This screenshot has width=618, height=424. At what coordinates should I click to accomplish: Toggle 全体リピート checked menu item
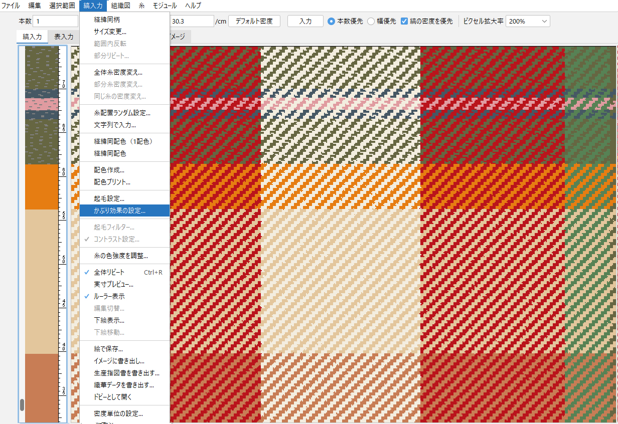click(109, 272)
